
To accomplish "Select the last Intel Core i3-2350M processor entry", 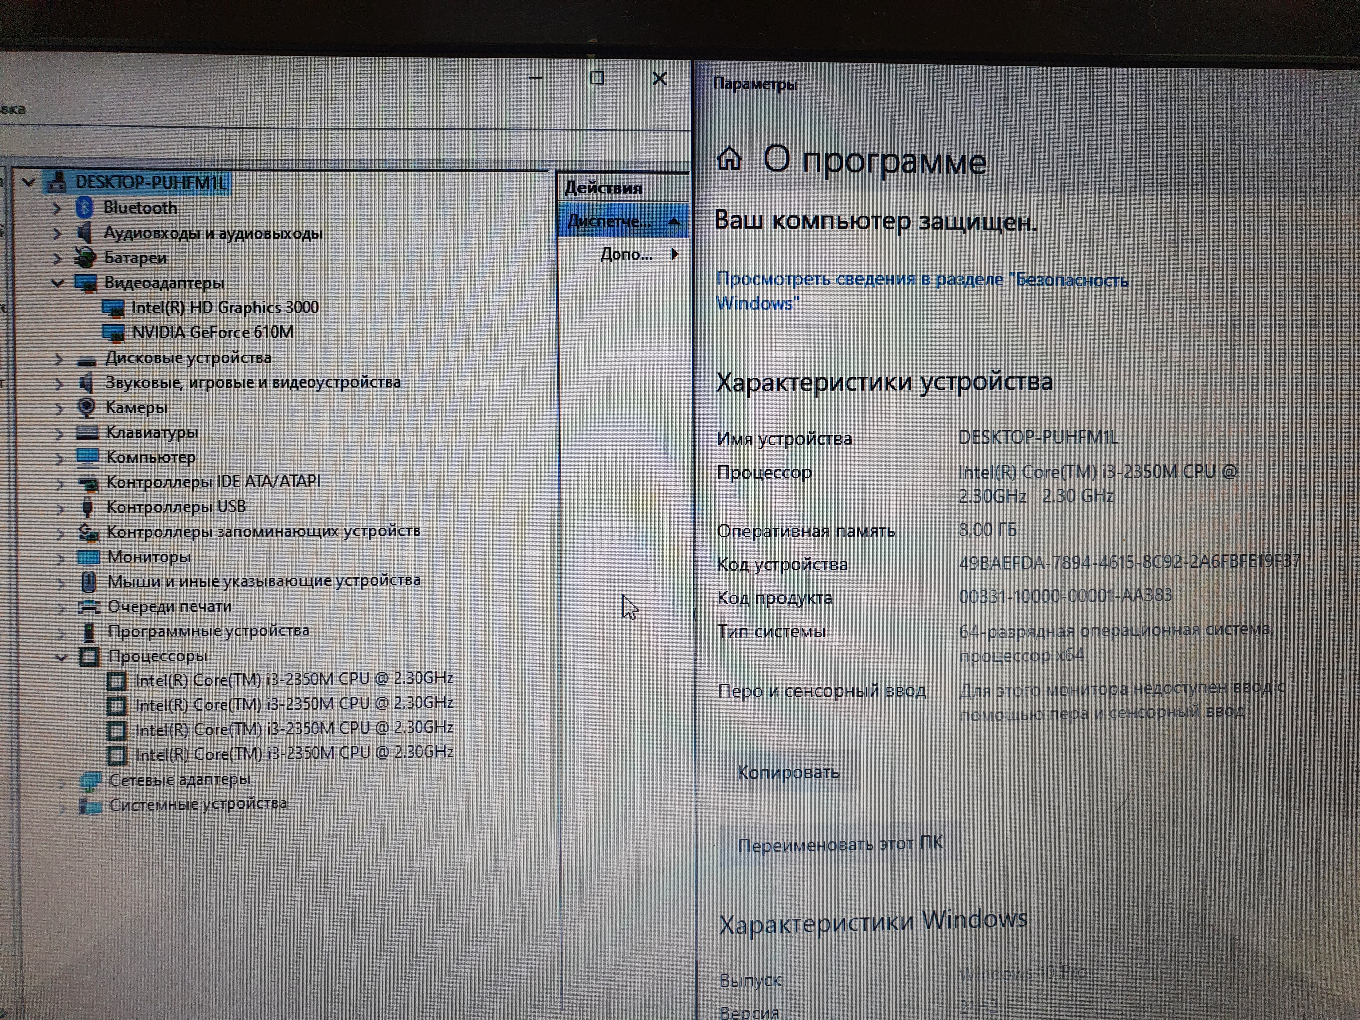I will 294,754.
